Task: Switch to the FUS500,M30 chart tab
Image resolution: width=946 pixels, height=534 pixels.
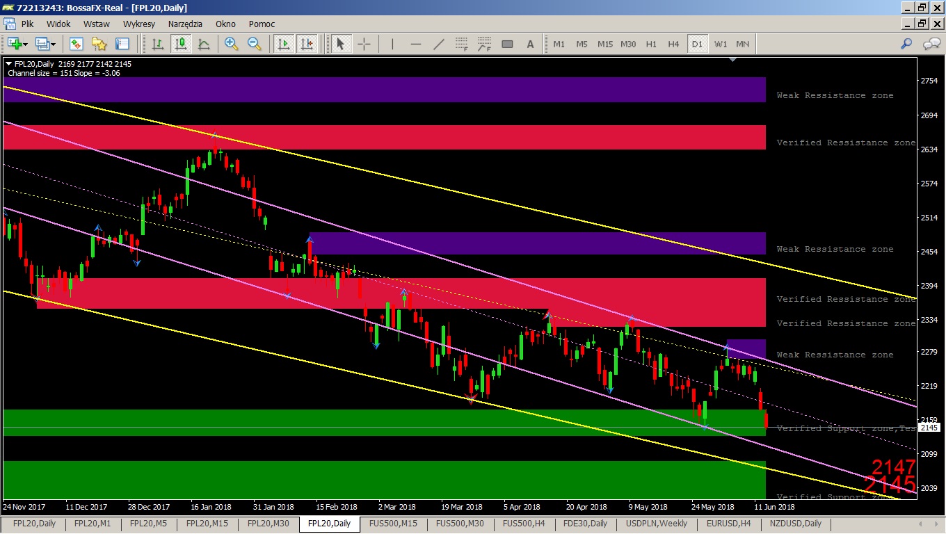Action: click(x=460, y=524)
